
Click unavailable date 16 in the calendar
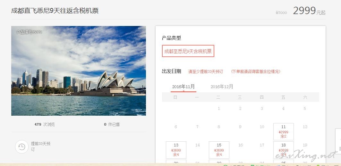(240, 145)
